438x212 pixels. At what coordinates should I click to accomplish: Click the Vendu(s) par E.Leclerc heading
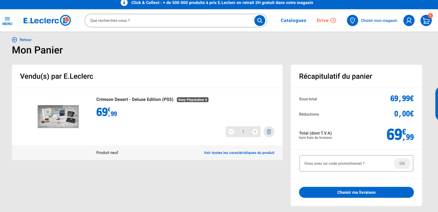pyautogui.click(x=57, y=77)
